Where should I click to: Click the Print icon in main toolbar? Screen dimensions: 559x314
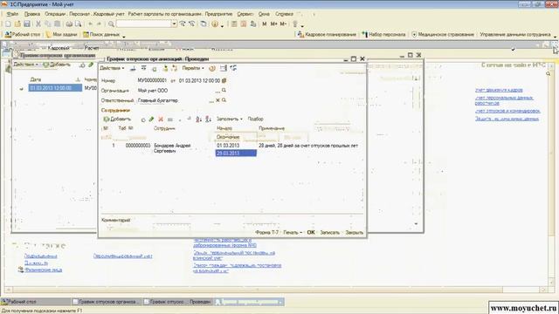click(x=69, y=24)
